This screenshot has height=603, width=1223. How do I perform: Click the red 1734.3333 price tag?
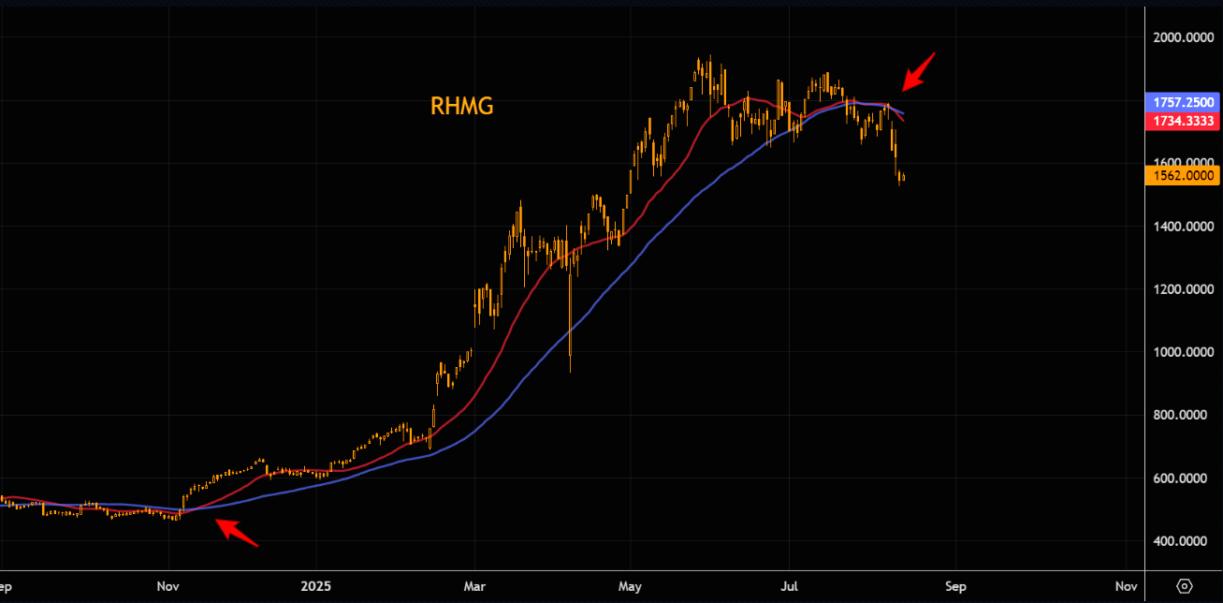(x=1181, y=120)
